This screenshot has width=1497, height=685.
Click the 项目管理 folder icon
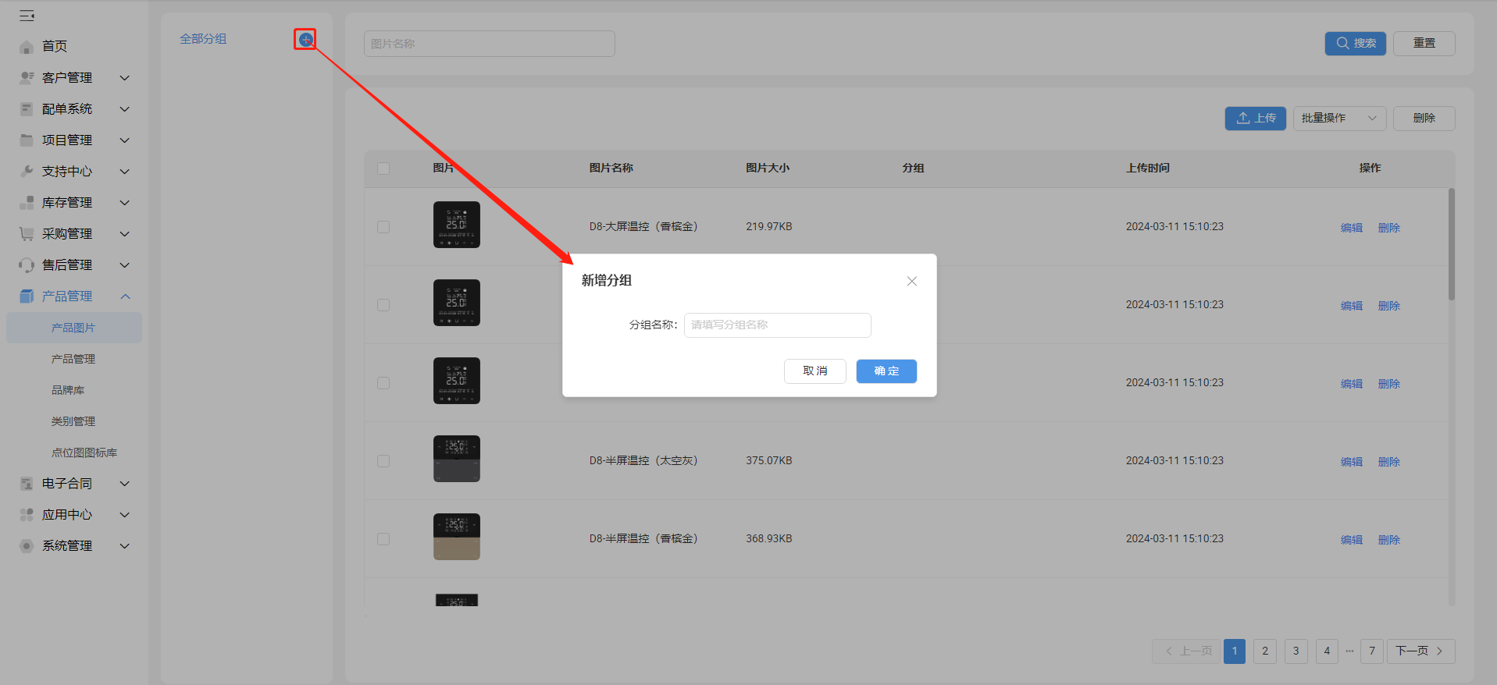click(27, 140)
